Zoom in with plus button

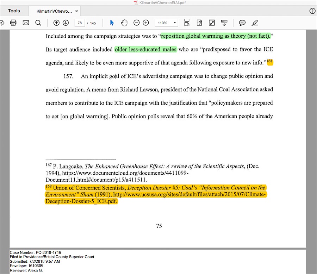pyautogui.click(x=145, y=23)
